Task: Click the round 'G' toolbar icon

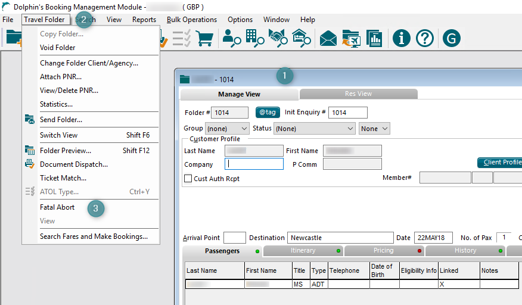Action: pyautogui.click(x=452, y=38)
